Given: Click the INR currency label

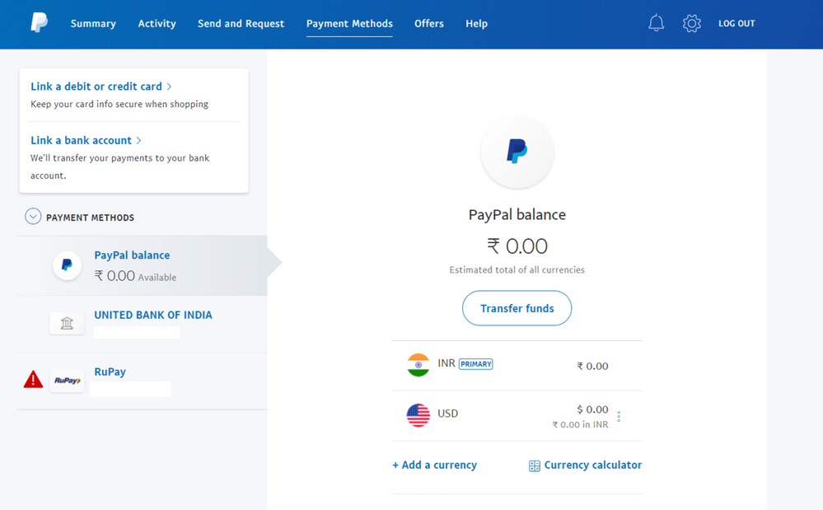Looking at the screenshot, I should click(x=447, y=363).
